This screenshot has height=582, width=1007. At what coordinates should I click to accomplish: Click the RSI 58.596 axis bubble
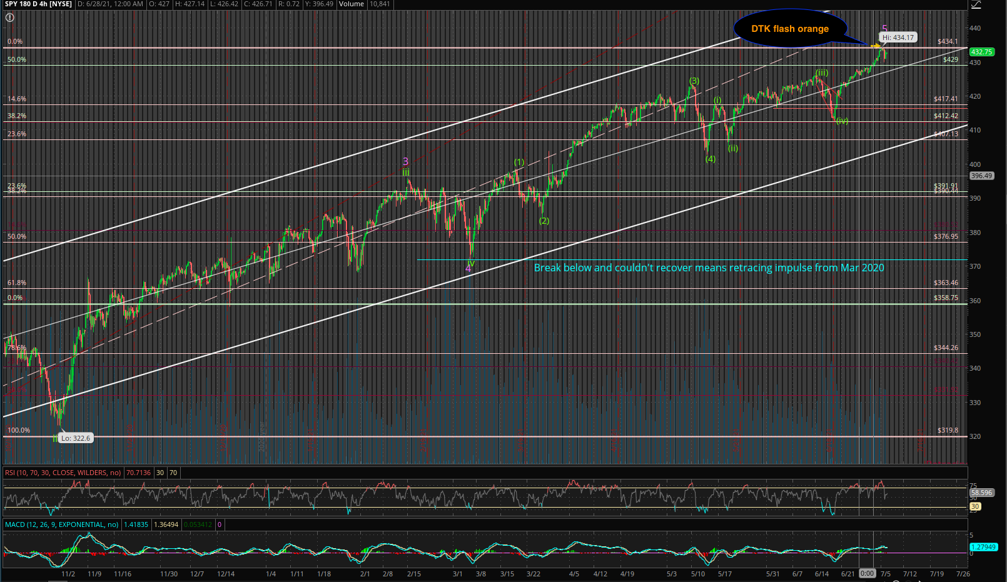coord(981,493)
